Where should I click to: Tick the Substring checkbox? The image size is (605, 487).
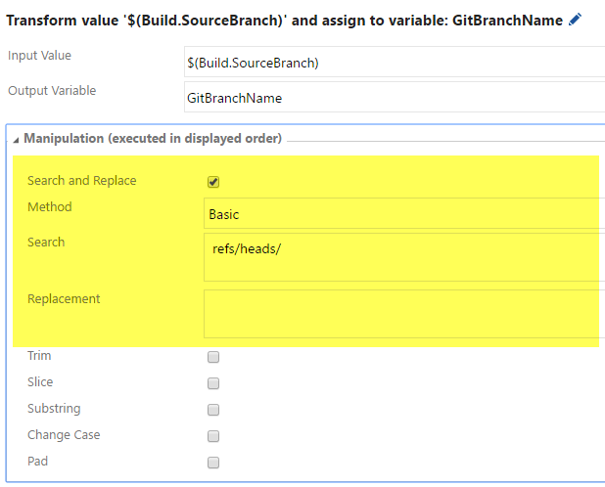[x=213, y=410]
